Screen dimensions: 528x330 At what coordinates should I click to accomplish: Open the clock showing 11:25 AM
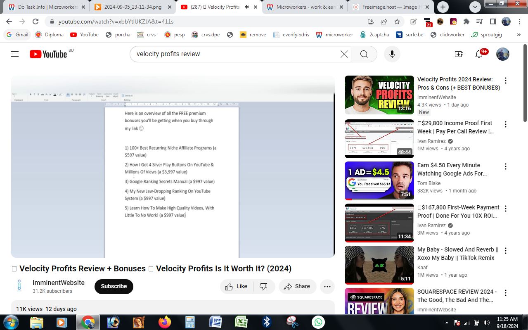(x=507, y=322)
